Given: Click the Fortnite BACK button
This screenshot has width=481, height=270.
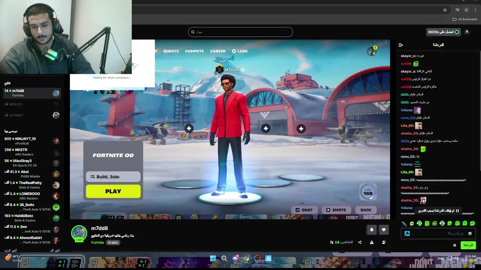Looking at the screenshot, I should [x=366, y=210].
